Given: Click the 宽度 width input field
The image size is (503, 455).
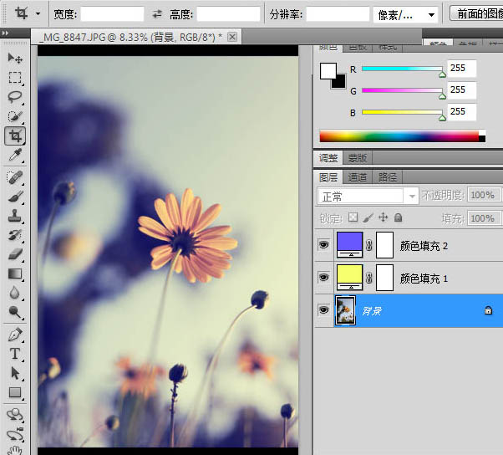Looking at the screenshot, I should [x=112, y=14].
